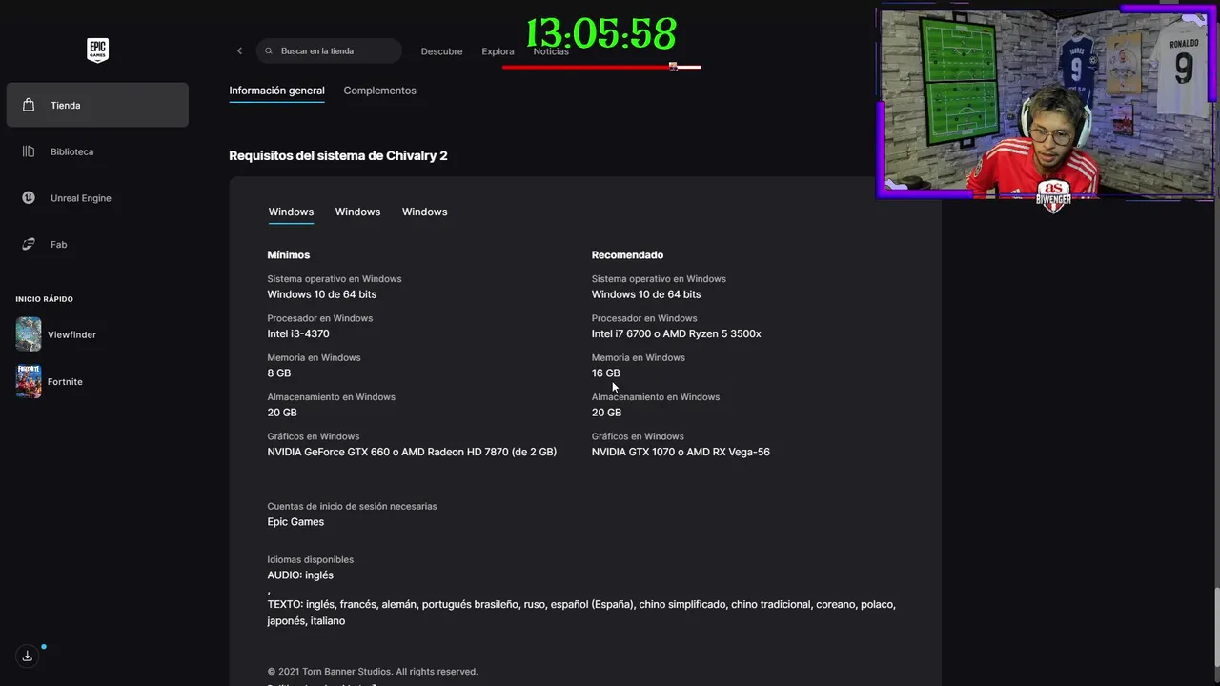The image size is (1220, 686).
Task: Click minimum processor 'Intel i3-4370'
Action: pyautogui.click(x=298, y=333)
